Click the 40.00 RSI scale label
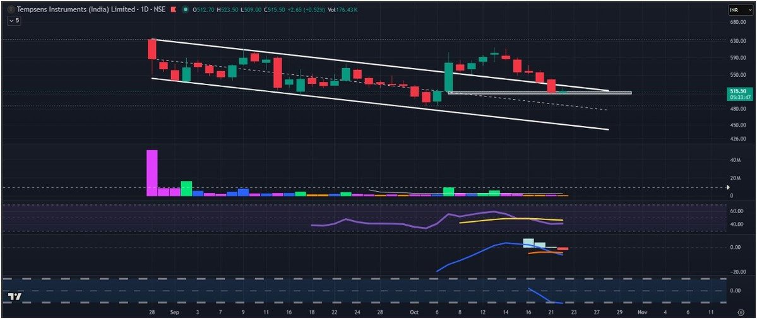Image resolution: width=757 pixels, height=319 pixels. pyautogui.click(x=736, y=224)
